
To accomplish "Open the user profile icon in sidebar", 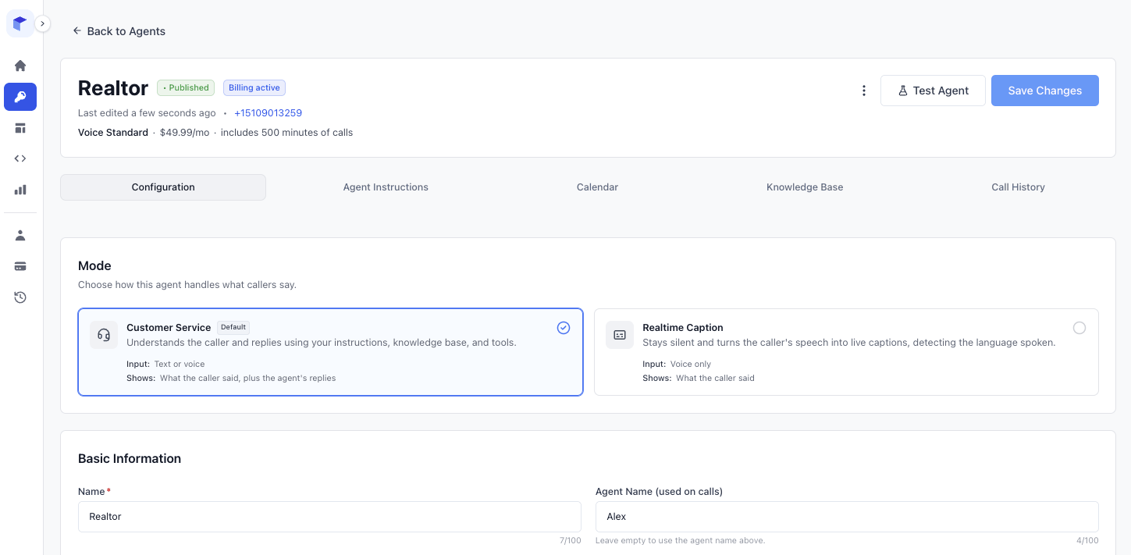I will [x=20, y=235].
